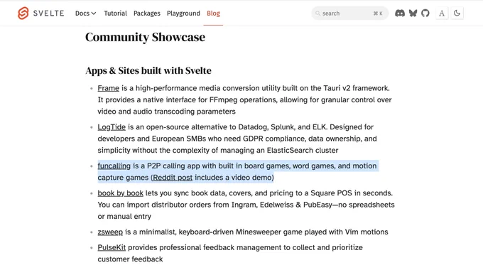
Task: Click text 'customer feedback'
Action: (130, 259)
